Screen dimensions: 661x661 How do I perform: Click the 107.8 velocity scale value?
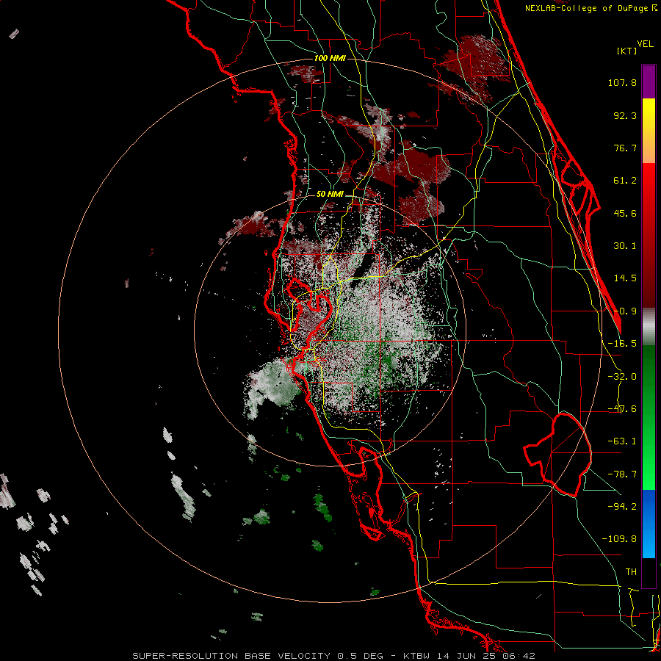point(622,82)
